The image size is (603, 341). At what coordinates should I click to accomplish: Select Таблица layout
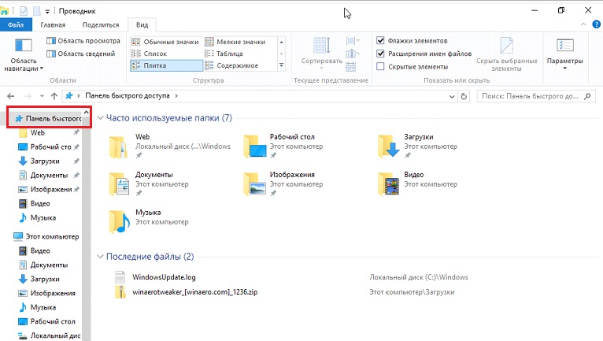[224, 54]
